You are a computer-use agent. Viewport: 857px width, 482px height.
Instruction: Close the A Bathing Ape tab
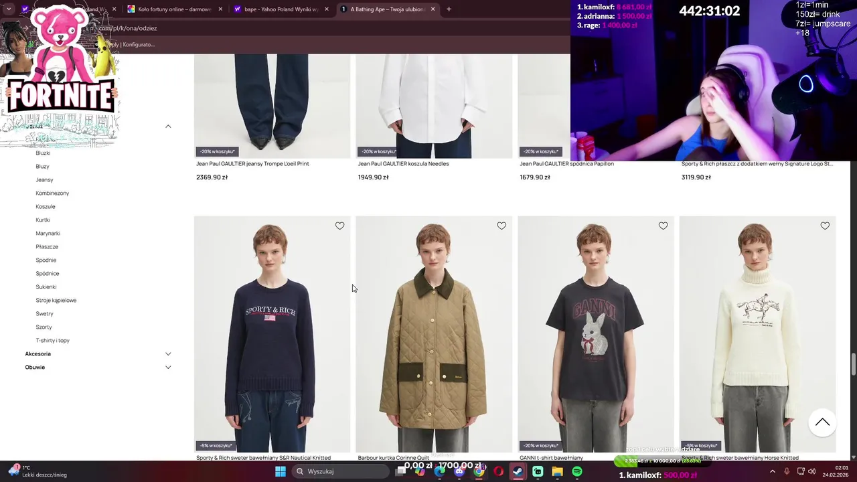(433, 9)
